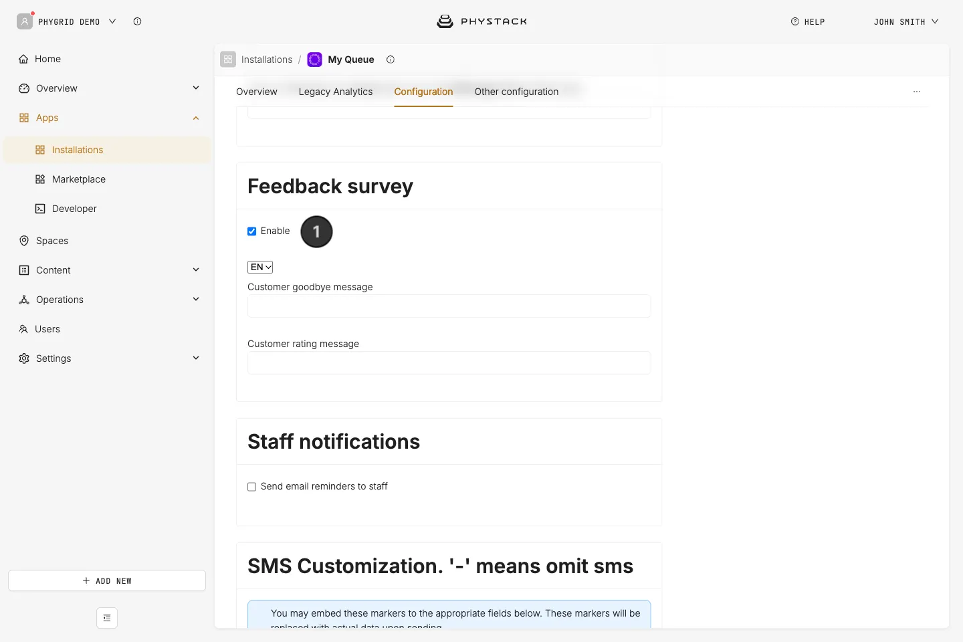Expand the Settings sidebar section chevron
Image resolution: width=963 pixels, height=642 pixels.
196,358
